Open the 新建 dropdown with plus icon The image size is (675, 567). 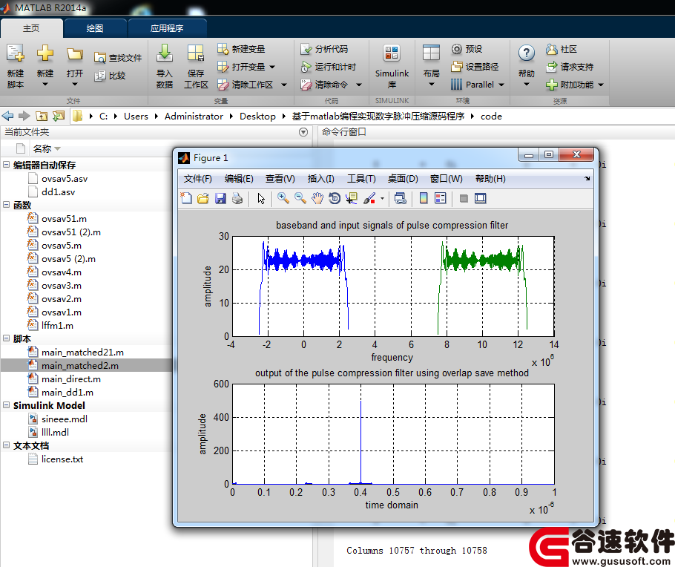[x=45, y=66]
